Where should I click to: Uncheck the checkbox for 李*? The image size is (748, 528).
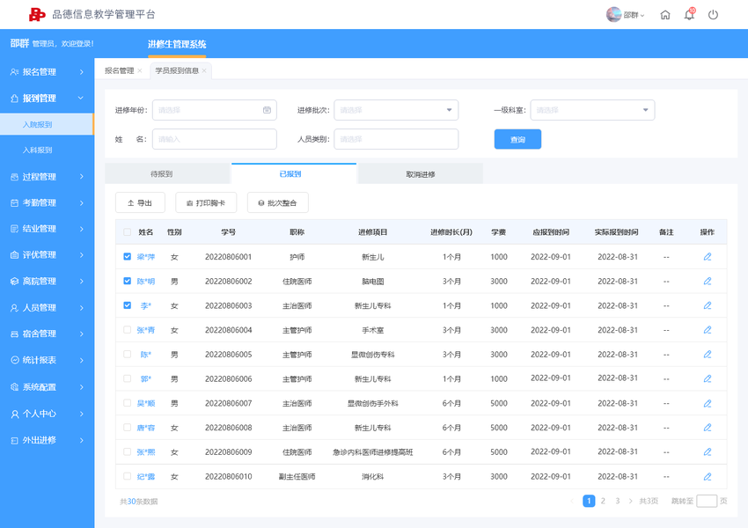click(127, 305)
